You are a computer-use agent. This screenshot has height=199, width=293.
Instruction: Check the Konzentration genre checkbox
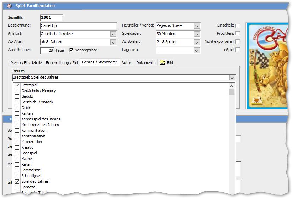point(17,136)
